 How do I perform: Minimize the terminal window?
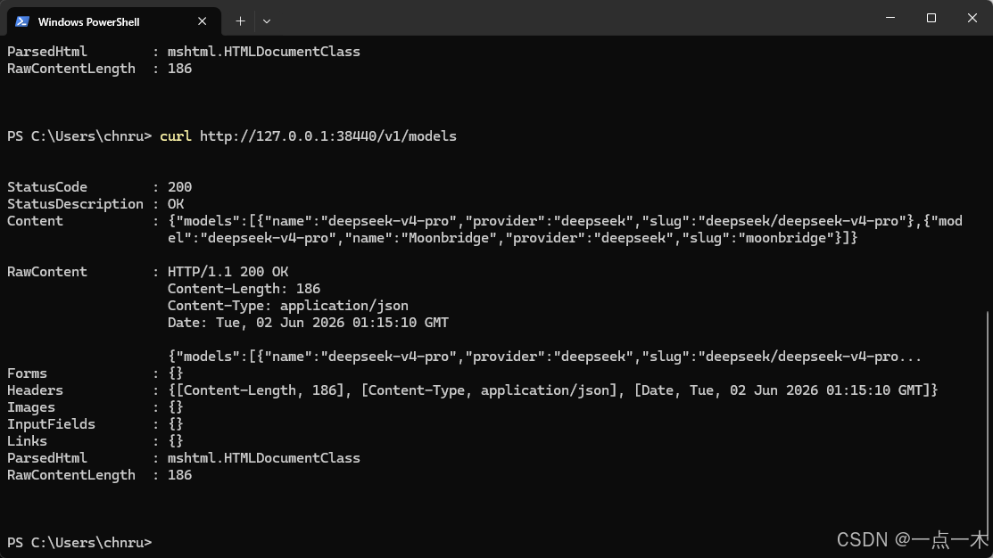890,18
